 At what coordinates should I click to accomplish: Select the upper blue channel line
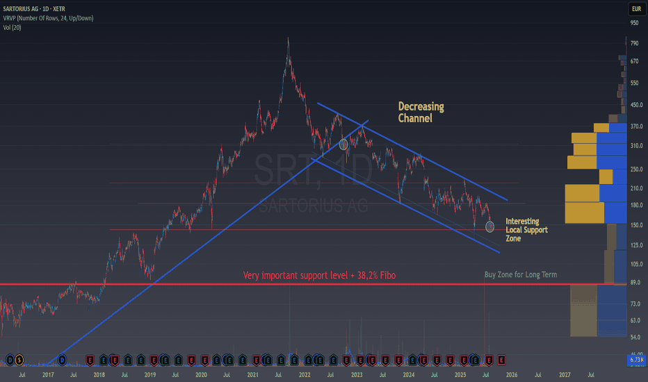[412, 151]
